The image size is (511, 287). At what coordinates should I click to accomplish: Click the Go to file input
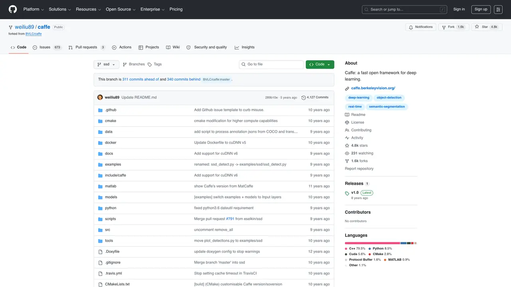[x=271, y=65]
